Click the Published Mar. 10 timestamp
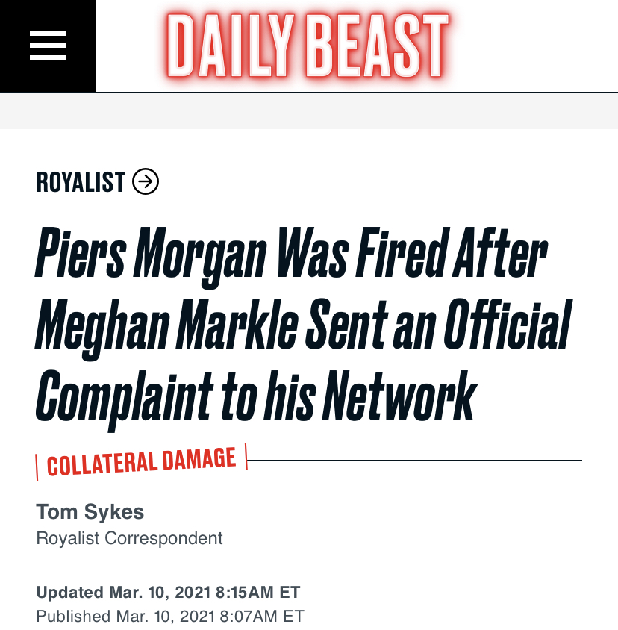This screenshot has height=630, width=618. (x=170, y=616)
